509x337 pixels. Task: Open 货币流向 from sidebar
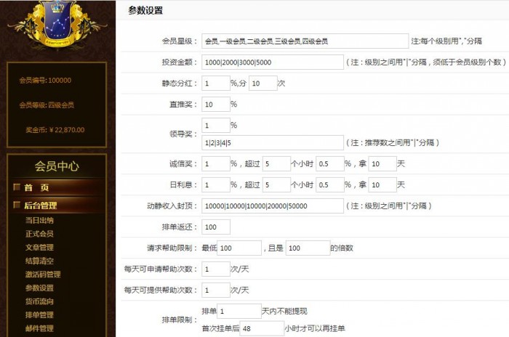[x=39, y=301]
